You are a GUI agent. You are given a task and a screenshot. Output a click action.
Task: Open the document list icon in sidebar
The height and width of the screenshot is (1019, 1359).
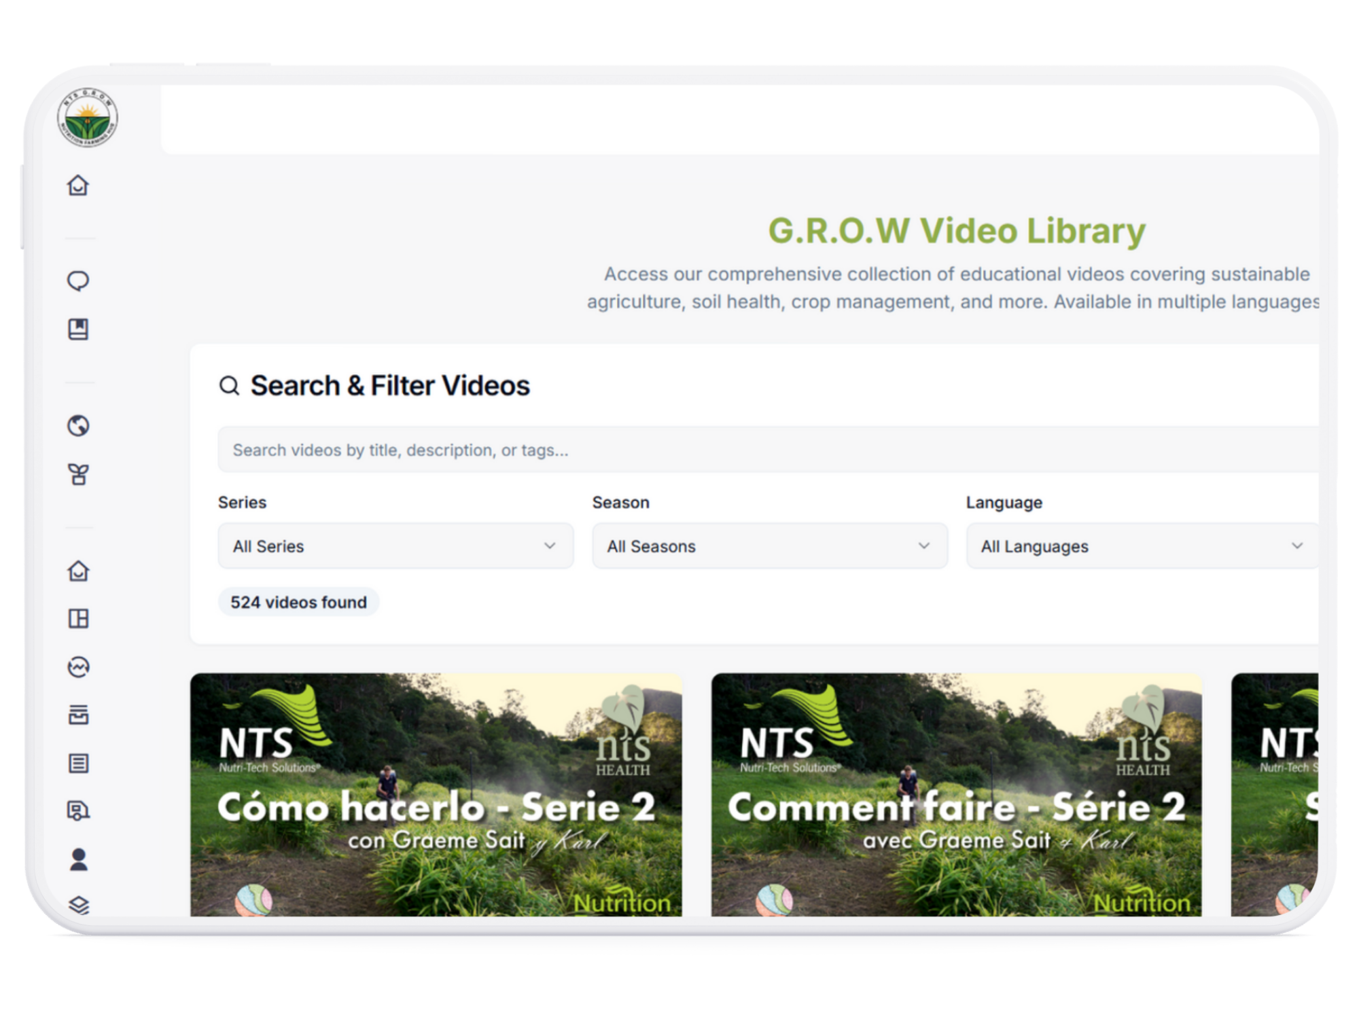(x=78, y=763)
